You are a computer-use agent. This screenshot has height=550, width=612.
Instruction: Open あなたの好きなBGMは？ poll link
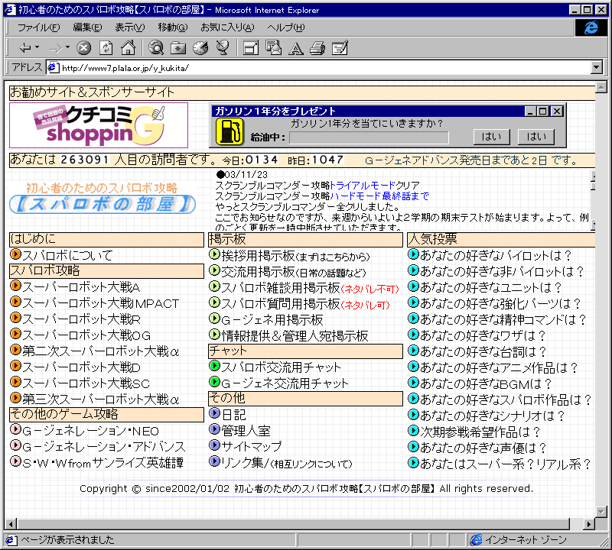click(486, 383)
